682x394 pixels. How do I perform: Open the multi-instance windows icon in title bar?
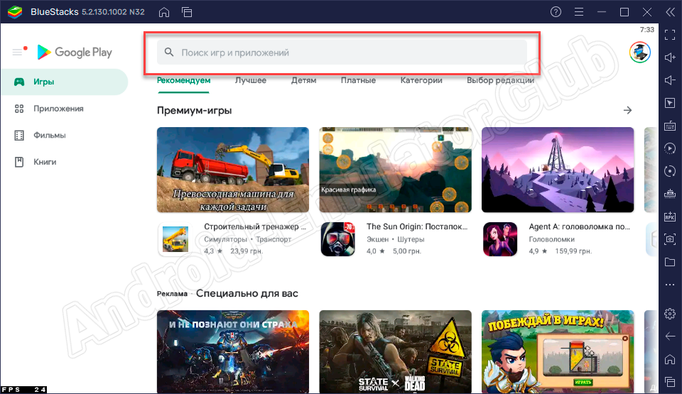[x=187, y=12]
